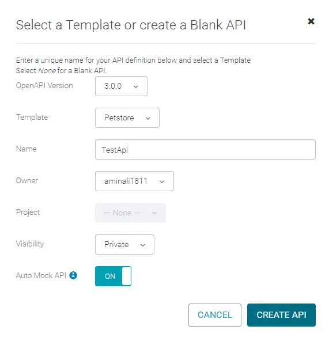Image resolution: width=329 pixels, height=345 pixels.
Task: Click the chevron arrow in the Template box
Action: pos(148,119)
